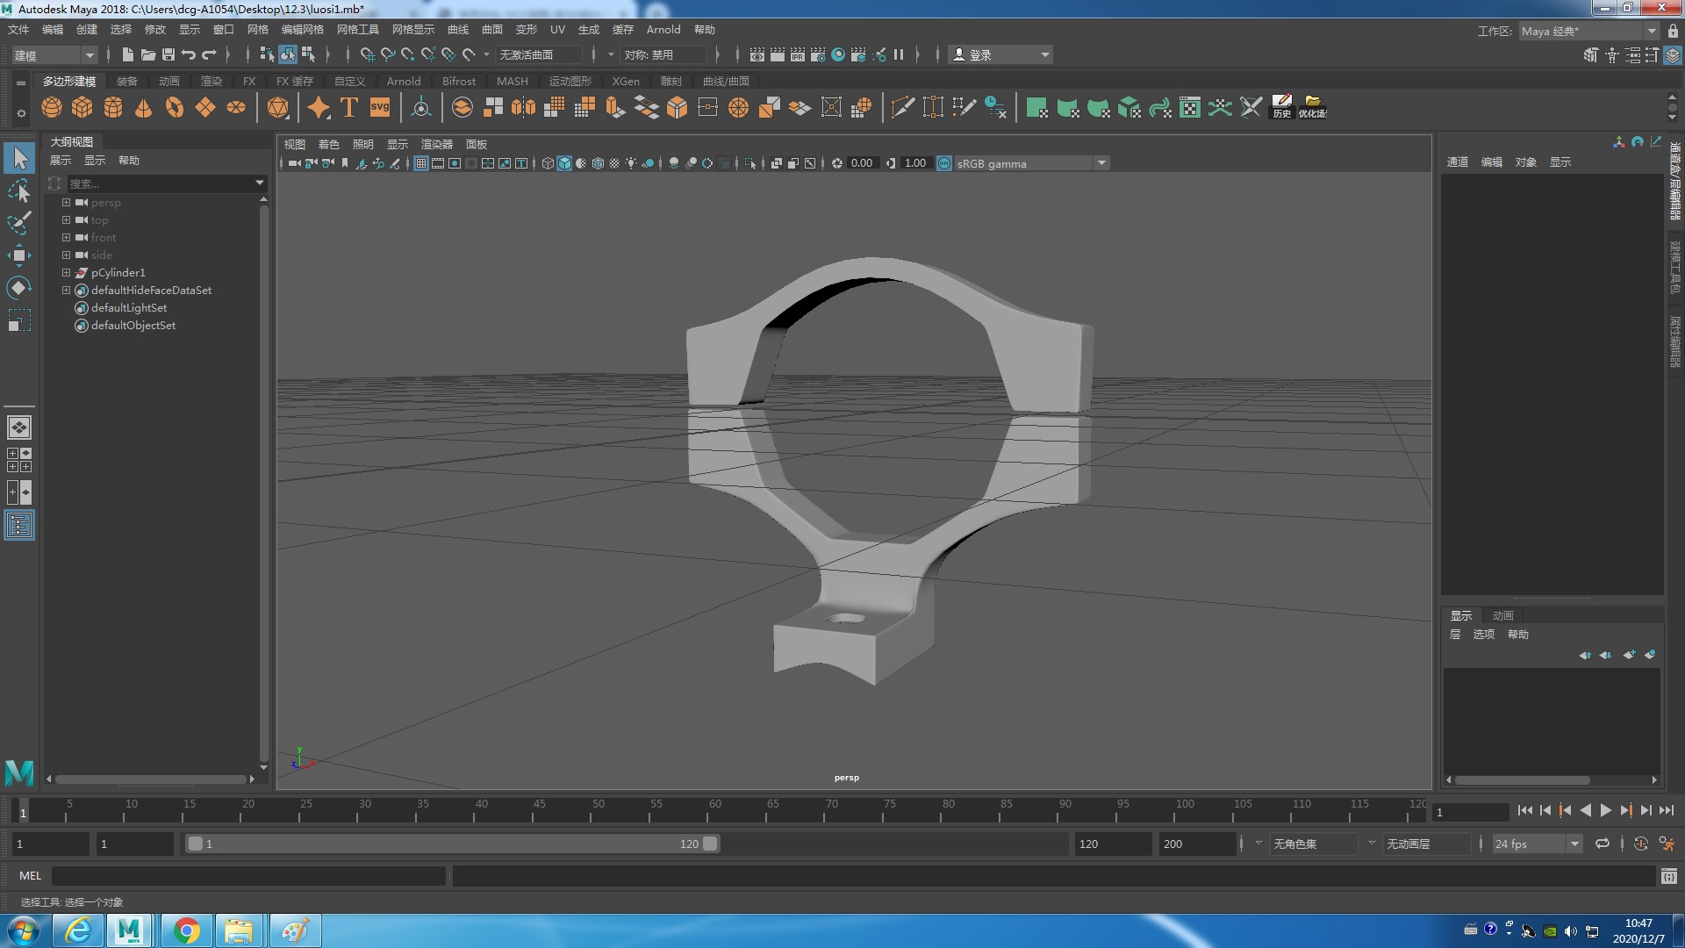
Task: Toggle use all lights bulb icon
Action: pyautogui.click(x=631, y=163)
